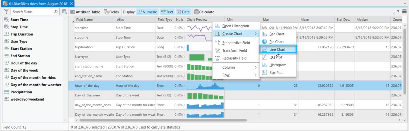Select Precipitation field in the list
The image size is (409, 131).
click(x=21, y=92)
